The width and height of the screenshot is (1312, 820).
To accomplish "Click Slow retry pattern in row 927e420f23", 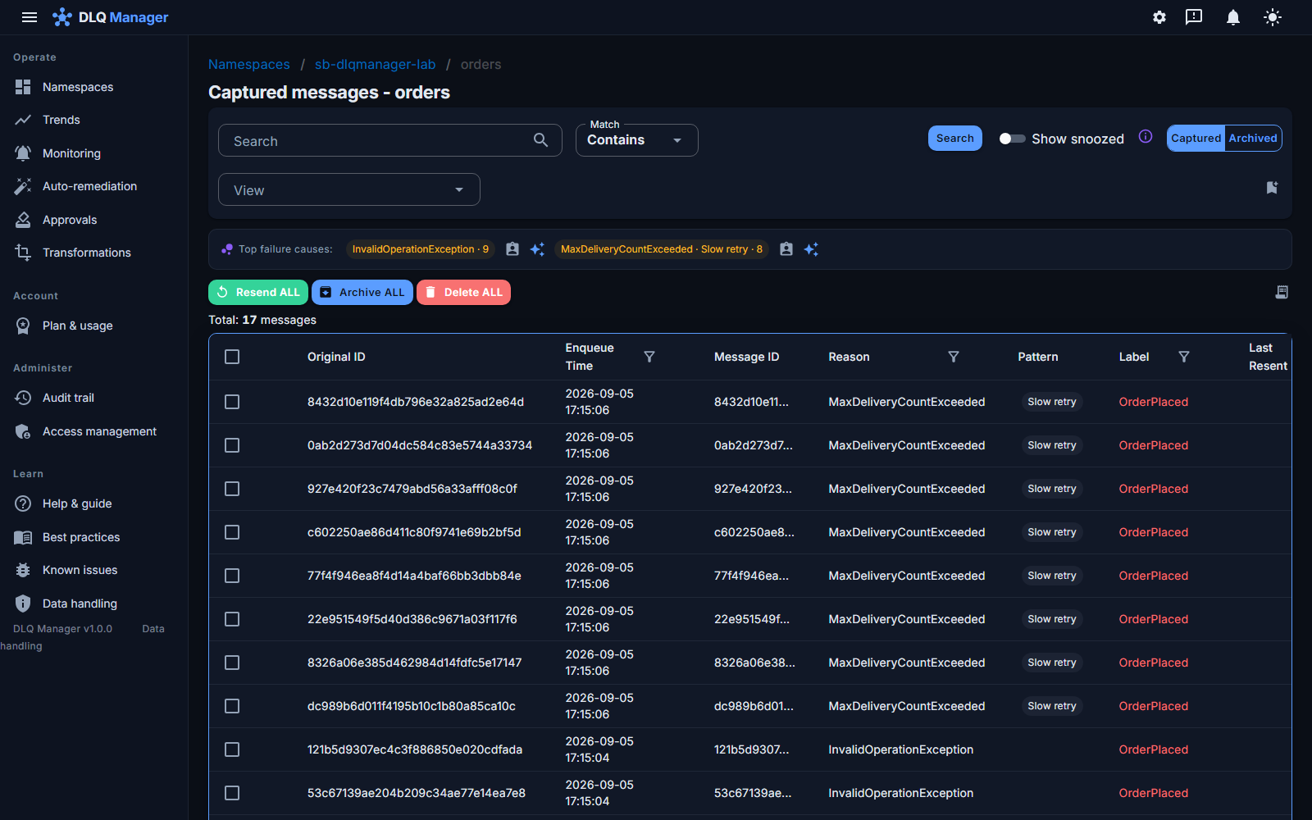I will click(x=1052, y=489).
